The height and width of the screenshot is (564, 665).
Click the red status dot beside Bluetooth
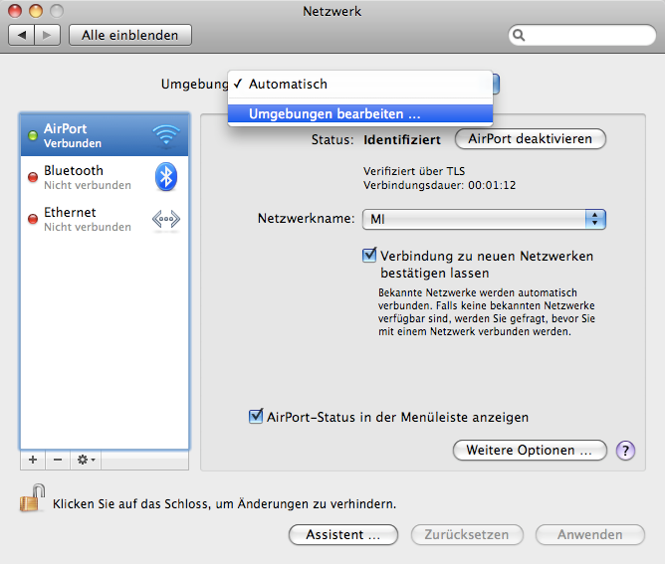coord(33,177)
